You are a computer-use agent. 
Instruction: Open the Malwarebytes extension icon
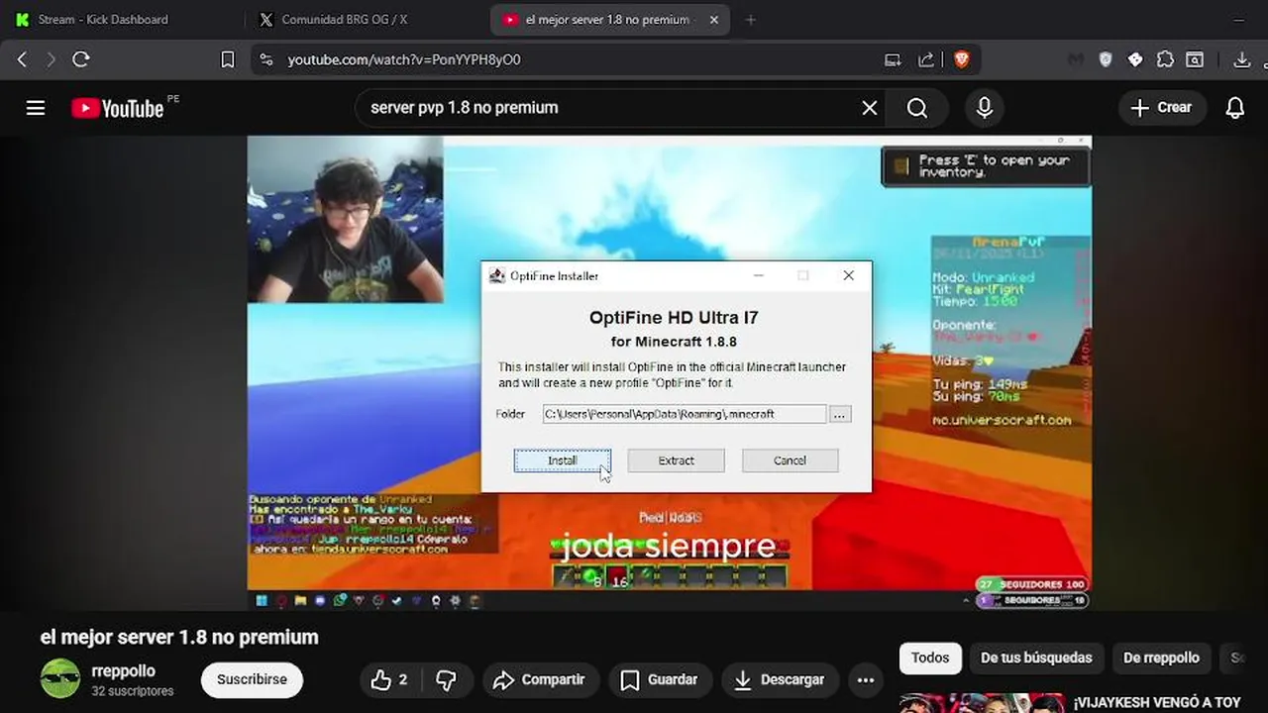coord(1076,59)
